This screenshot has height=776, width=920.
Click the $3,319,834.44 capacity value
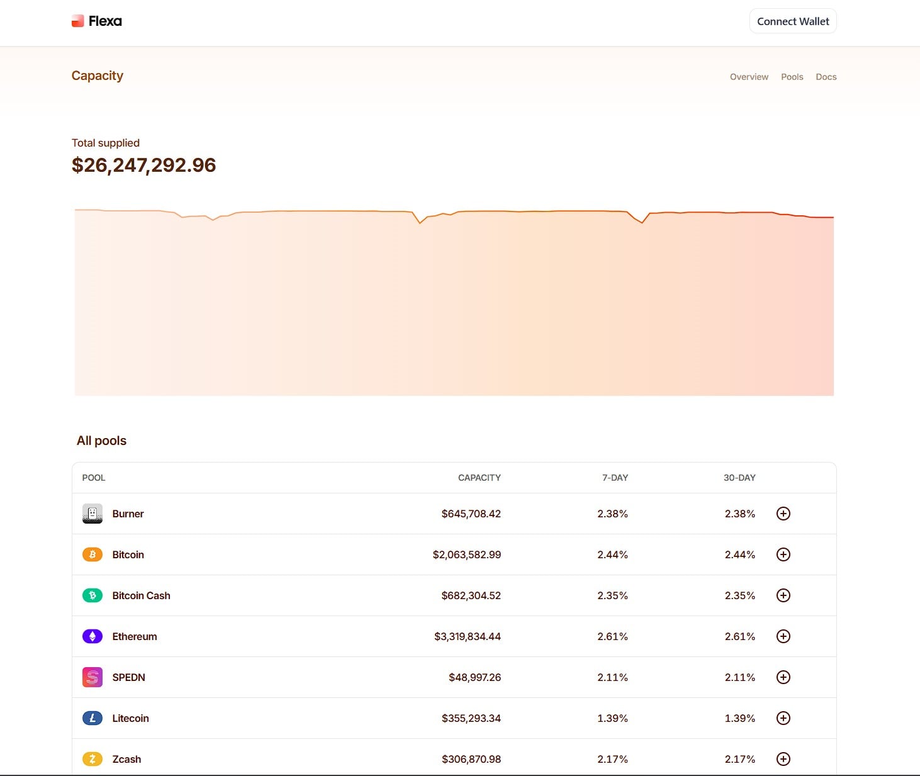coord(468,636)
